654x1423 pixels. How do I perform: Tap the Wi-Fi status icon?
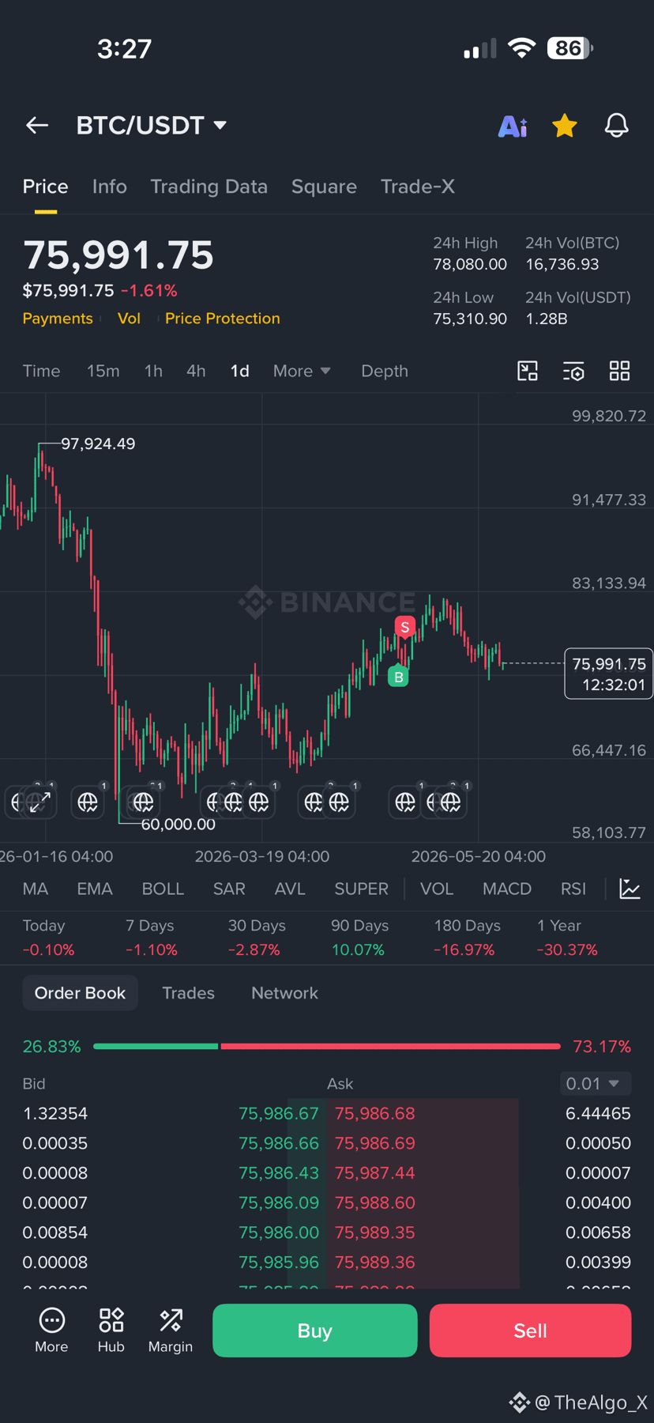(x=521, y=47)
